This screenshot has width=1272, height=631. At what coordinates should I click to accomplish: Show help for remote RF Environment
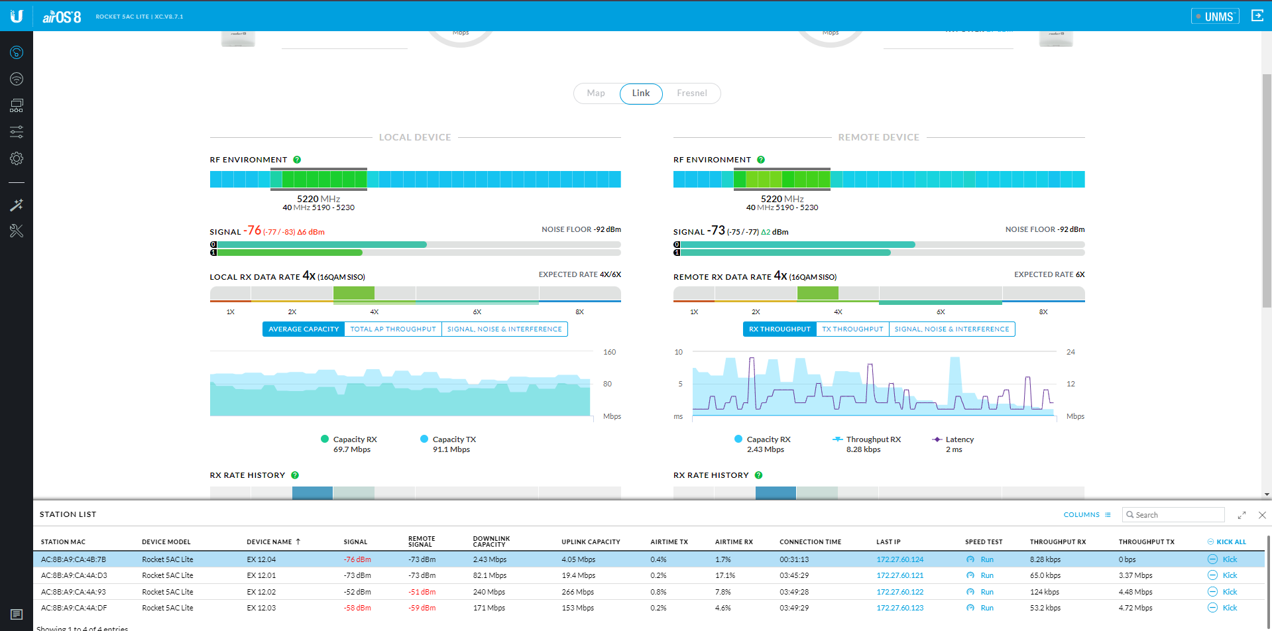pyautogui.click(x=761, y=160)
